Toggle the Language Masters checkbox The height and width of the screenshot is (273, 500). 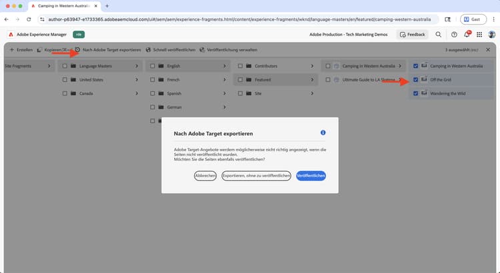[x=65, y=66]
